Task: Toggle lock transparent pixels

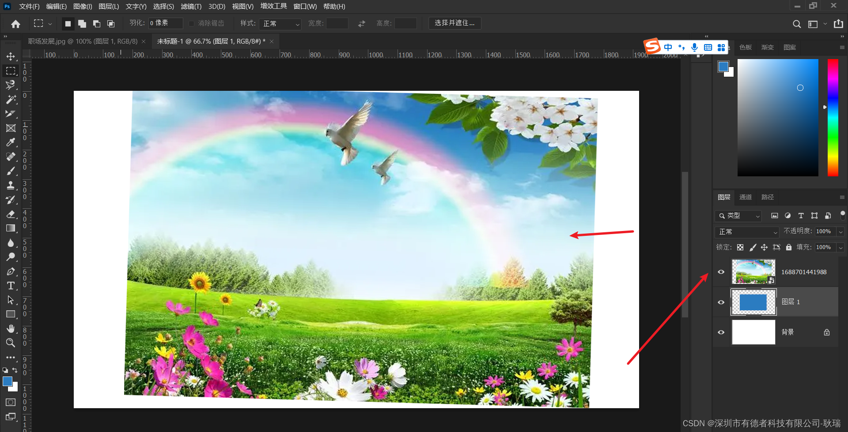Action: click(740, 247)
